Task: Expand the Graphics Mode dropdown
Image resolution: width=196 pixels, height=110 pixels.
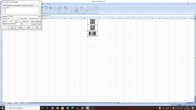Action: [21, 24]
